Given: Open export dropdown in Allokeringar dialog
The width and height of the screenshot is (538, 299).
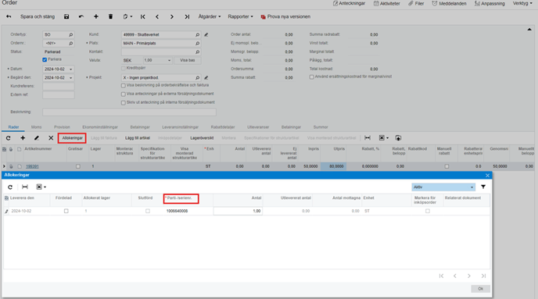Looking at the screenshot, I should point(41,187).
